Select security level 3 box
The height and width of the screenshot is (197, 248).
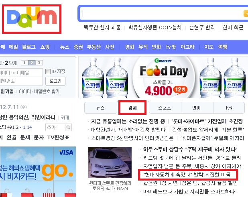(39, 63)
